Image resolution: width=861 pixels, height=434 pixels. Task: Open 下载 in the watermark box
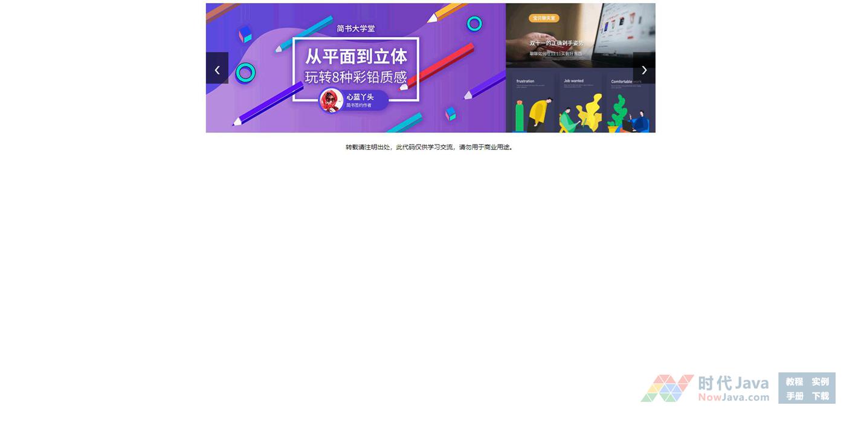coord(820,396)
